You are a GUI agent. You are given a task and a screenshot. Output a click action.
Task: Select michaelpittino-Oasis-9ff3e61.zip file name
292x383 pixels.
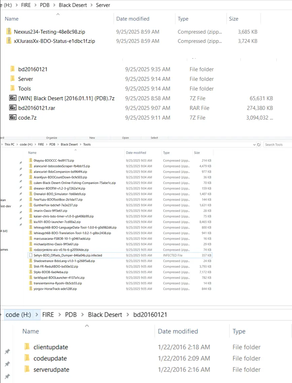56,244
